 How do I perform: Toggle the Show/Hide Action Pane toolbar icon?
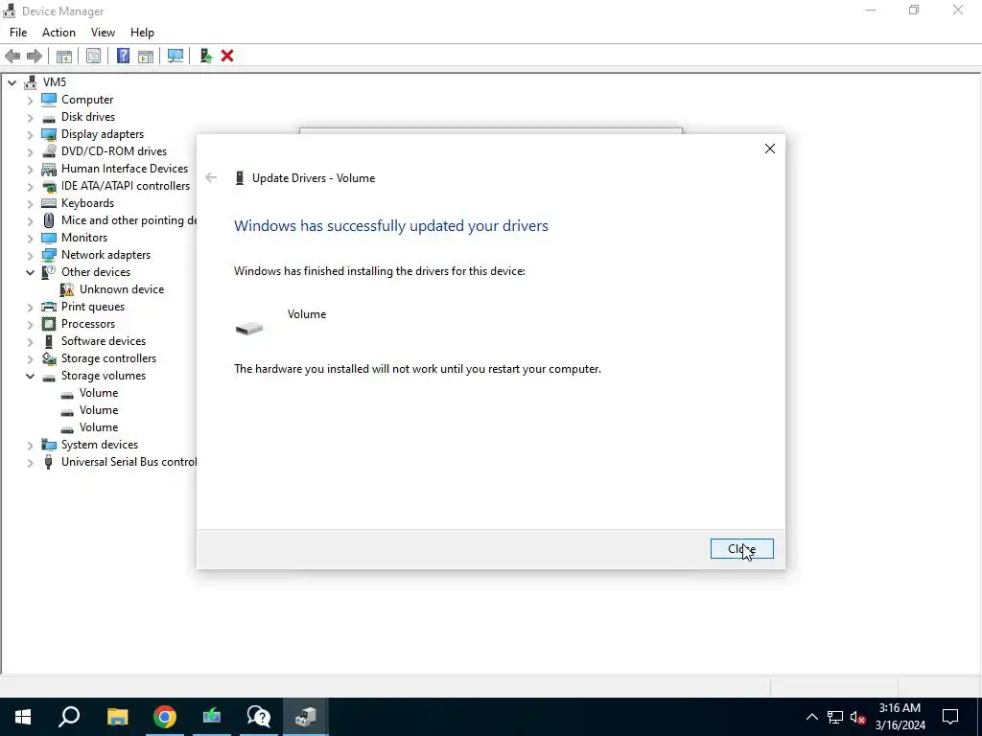[x=146, y=57]
